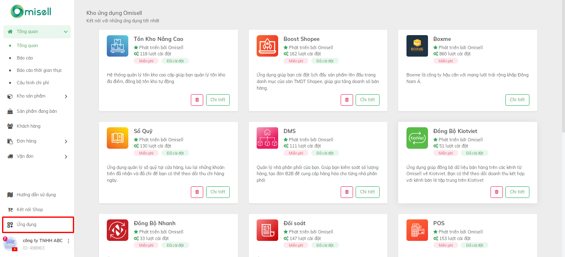Delete the Sổ Quỹ app
This screenshot has width=565, height=257.
pyautogui.click(x=197, y=192)
